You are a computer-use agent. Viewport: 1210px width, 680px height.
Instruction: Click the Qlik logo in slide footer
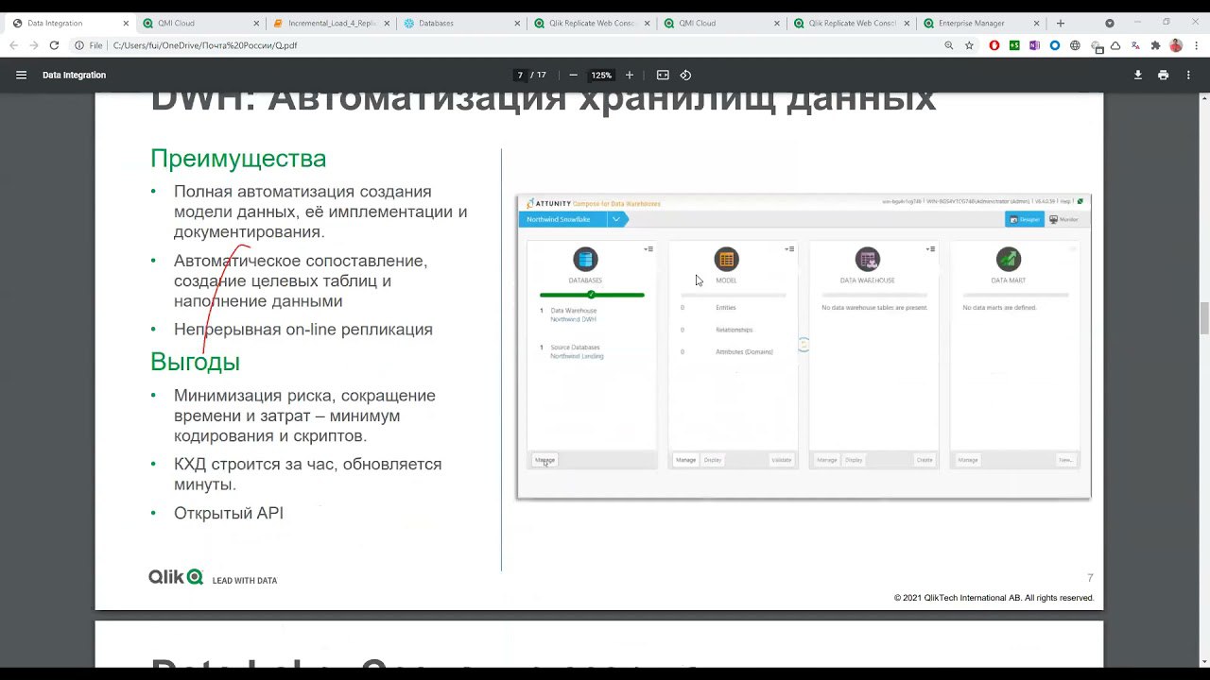point(176,577)
